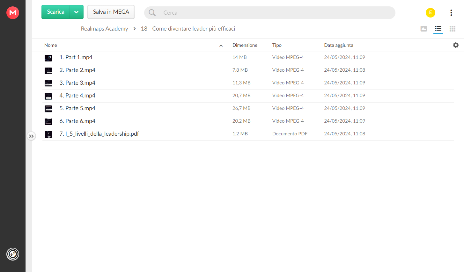Click thumbnail of 4. Parte 4.mp4
464x272 pixels.
coord(48,96)
